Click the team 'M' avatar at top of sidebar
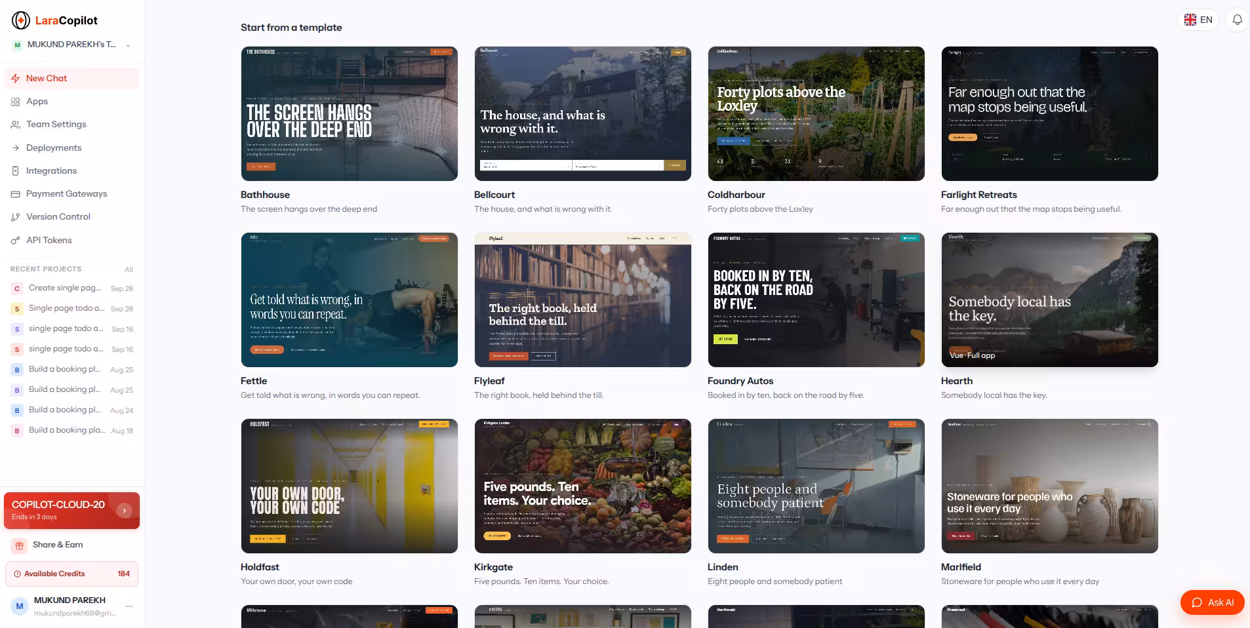 (x=17, y=45)
